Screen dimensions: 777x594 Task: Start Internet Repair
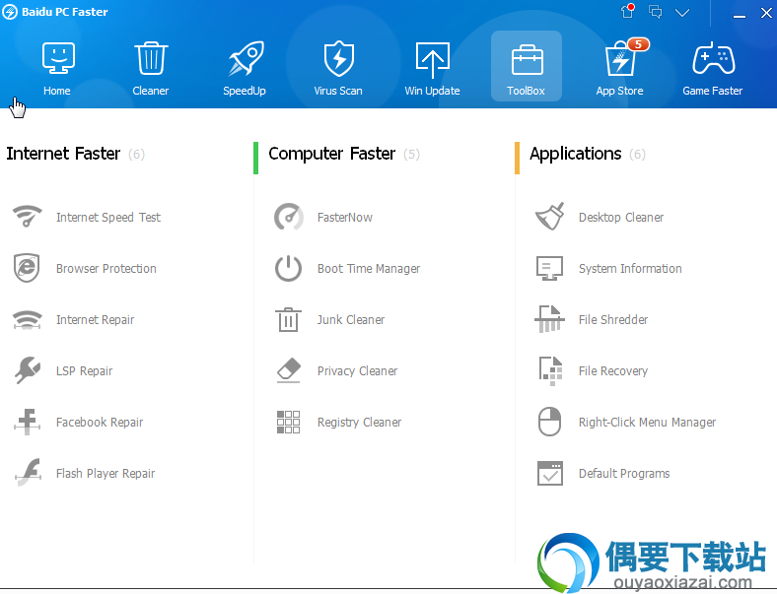coord(95,320)
